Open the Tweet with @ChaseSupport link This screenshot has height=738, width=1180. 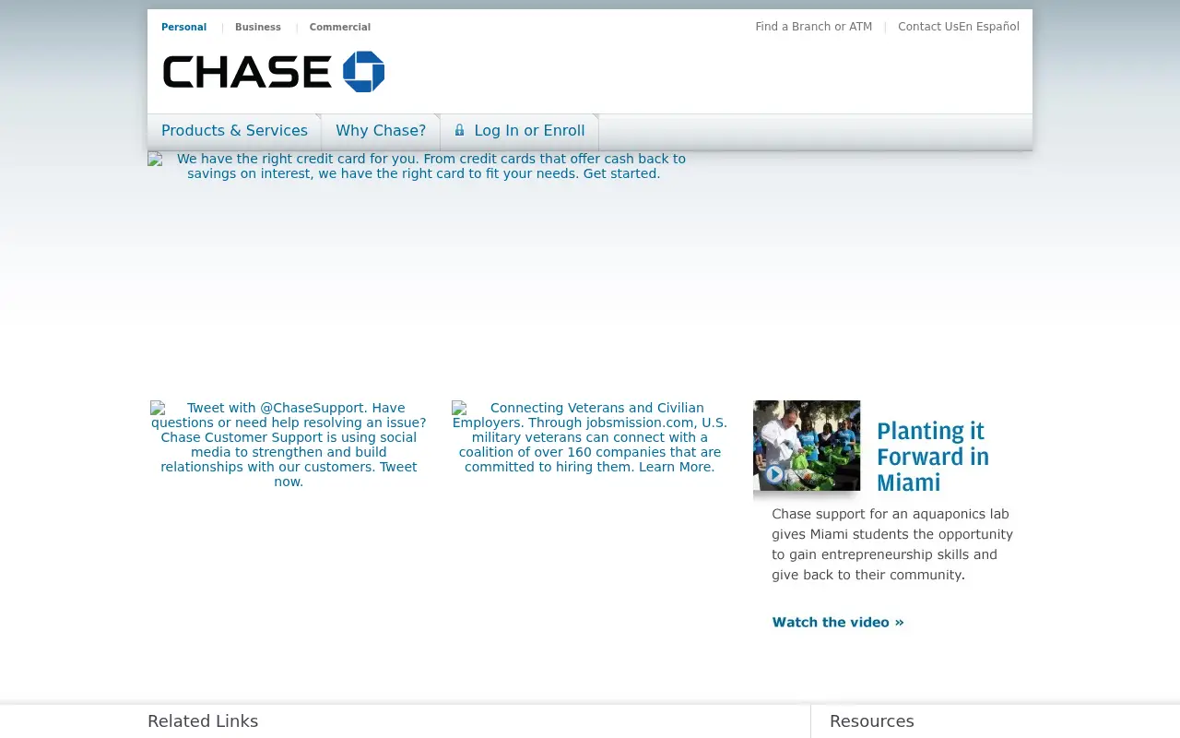coord(289,445)
